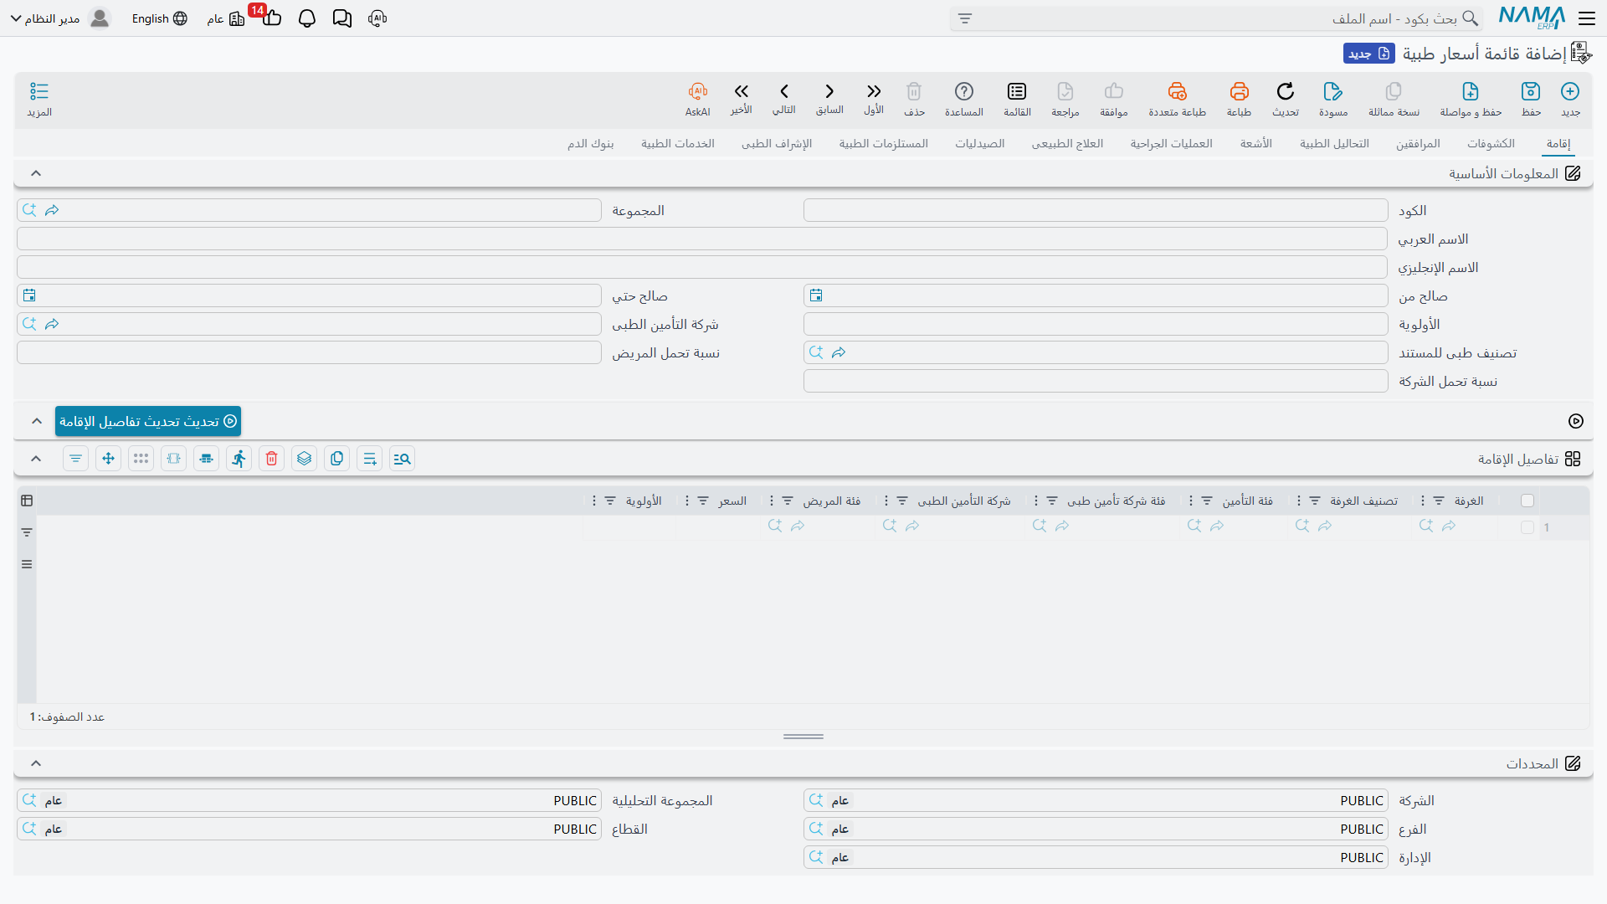Switch to the الصيدليات tab
The width and height of the screenshot is (1607, 904).
(980, 143)
